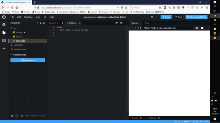This screenshot has width=220, height=123.
Task: Open the Selection menu
Action: click(28, 17)
